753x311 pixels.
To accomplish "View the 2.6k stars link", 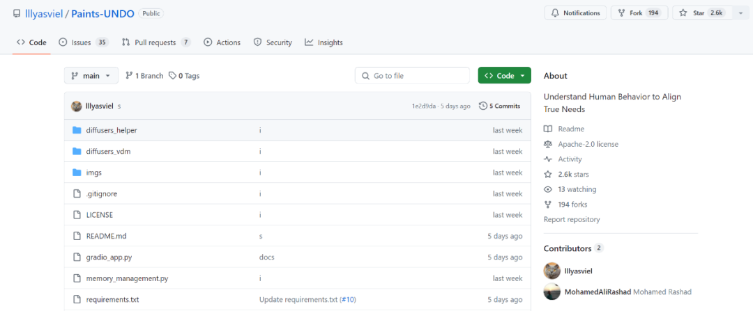I will (x=573, y=175).
